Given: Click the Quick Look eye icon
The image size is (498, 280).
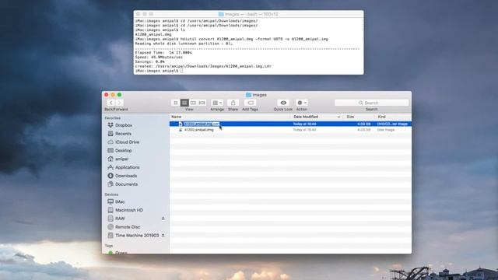Looking at the screenshot, I should pos(283,103).
